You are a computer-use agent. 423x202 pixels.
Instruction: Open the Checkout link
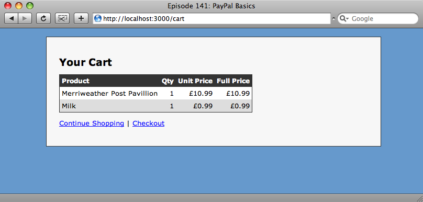[x=148, y=124]
